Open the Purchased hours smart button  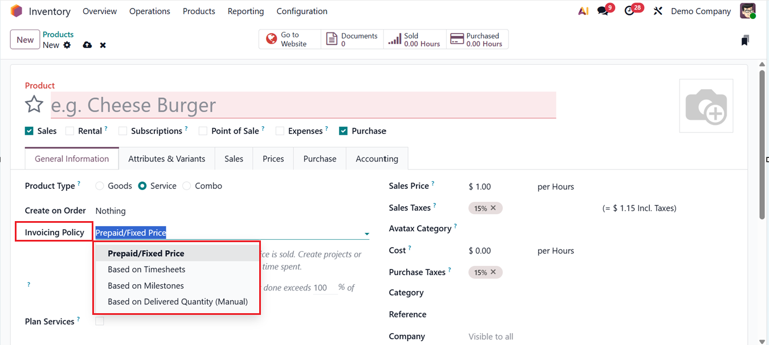point(477,39)
